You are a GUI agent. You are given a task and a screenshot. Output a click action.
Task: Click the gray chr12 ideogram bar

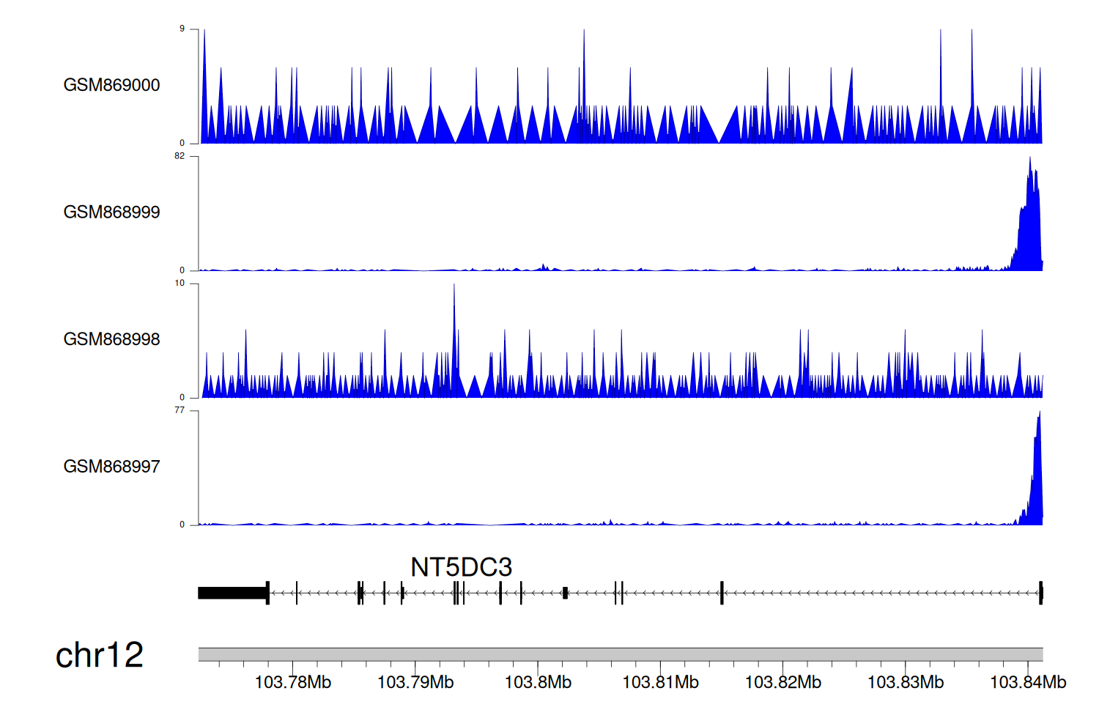pyautogui.click(x=620, y=654)
